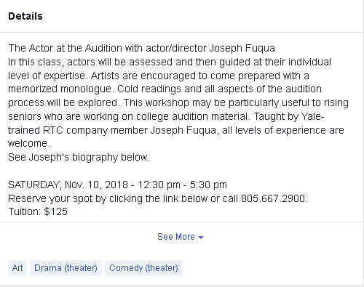
Task: Click the arrow beside See More
Action: [x=201, y=238]
